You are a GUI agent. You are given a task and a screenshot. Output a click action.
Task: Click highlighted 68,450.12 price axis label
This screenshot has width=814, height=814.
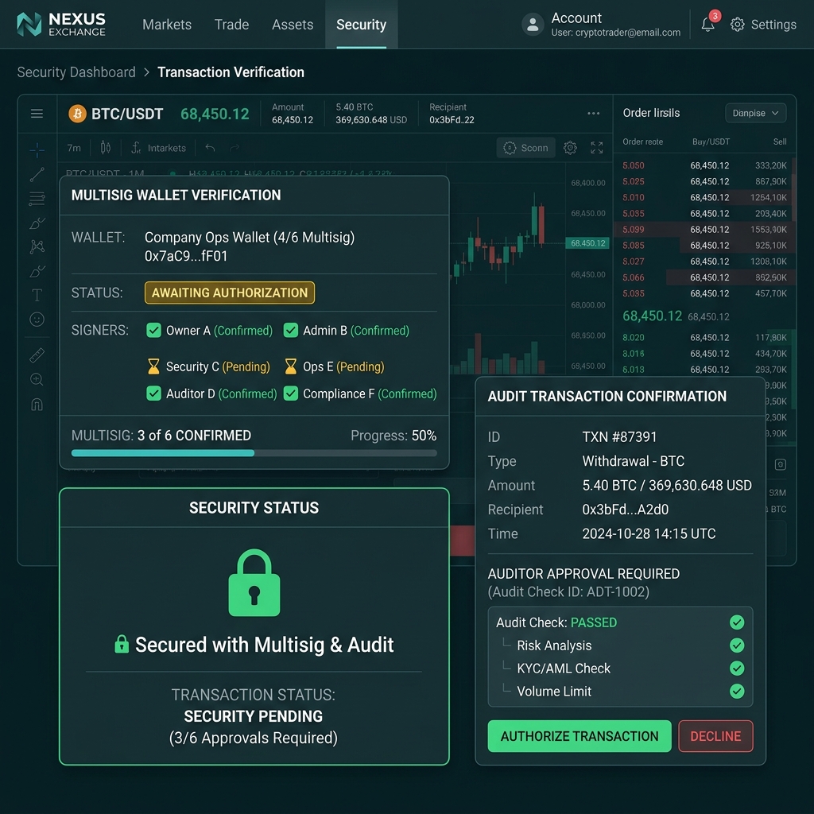[x=587, y=243]
